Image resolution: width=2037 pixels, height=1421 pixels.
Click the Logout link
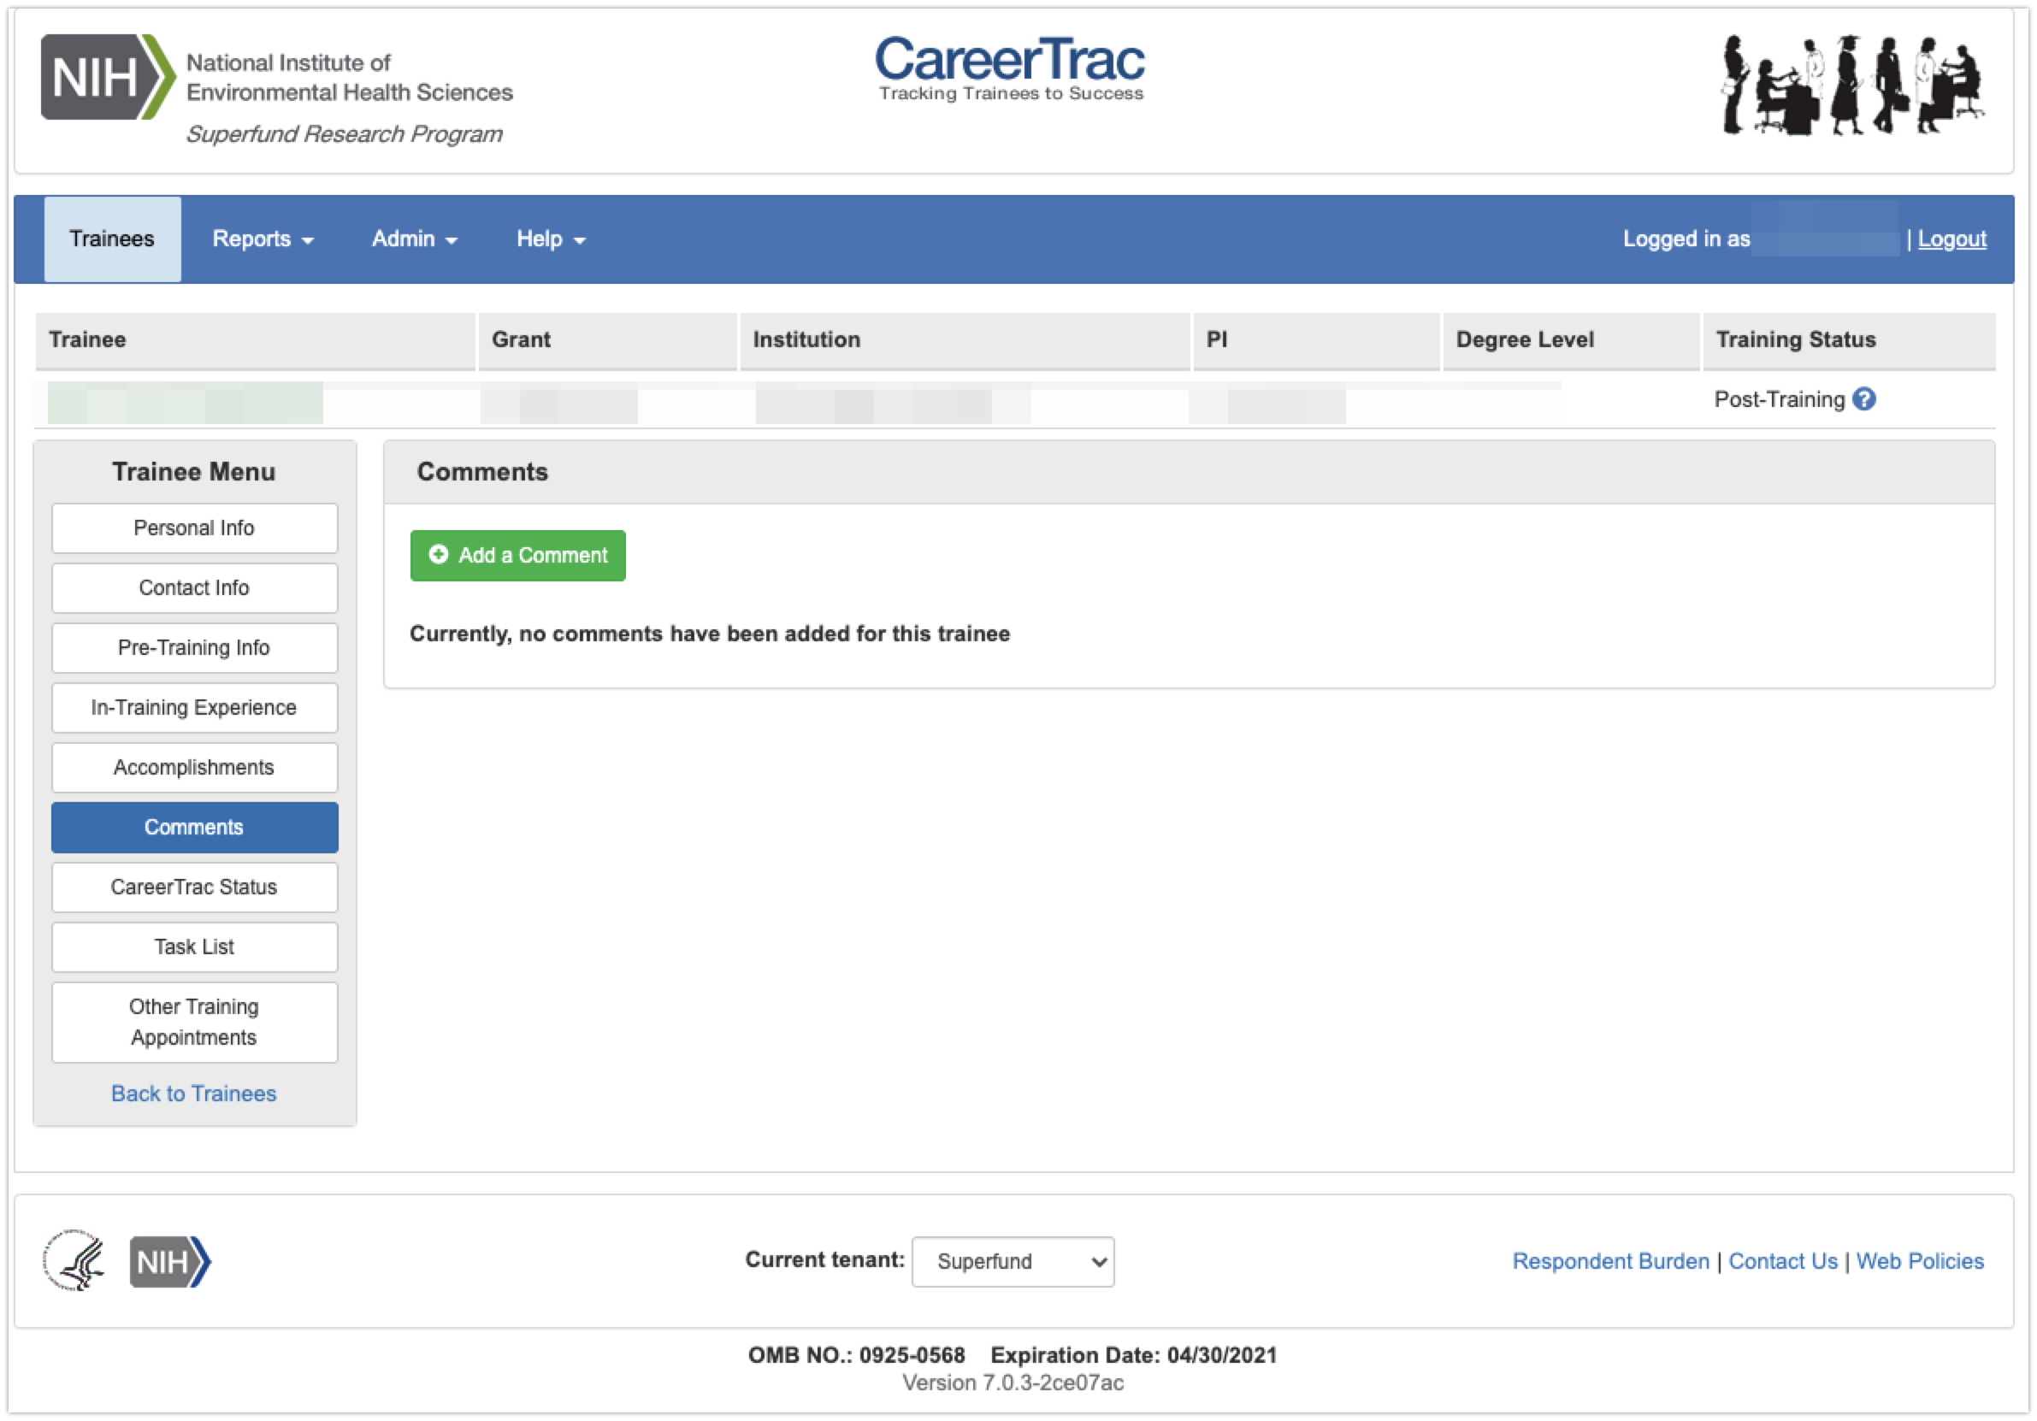coord(1951,239)
